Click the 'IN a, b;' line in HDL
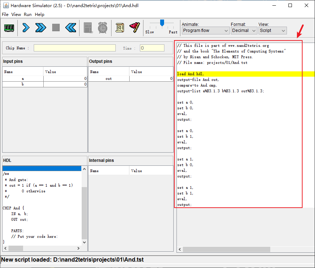This screenshot has width=315, height=268. (20, 214)
